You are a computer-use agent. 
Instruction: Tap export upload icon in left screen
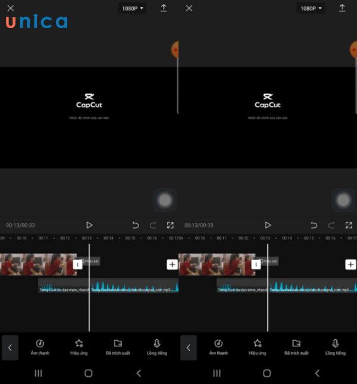pos(164,8)
